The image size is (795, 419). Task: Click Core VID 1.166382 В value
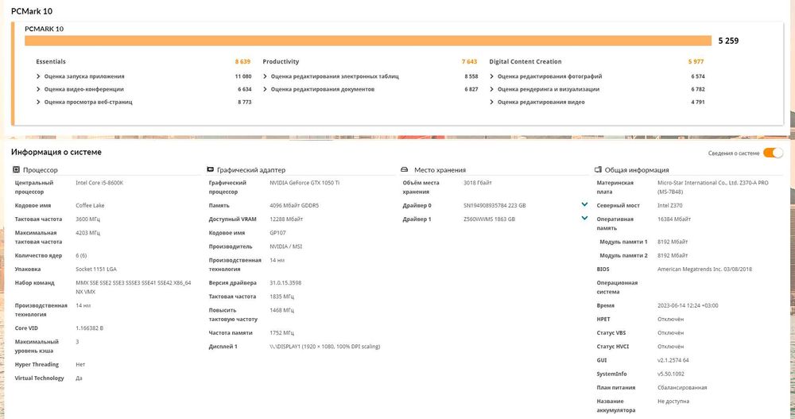click(x=89, y=328)
